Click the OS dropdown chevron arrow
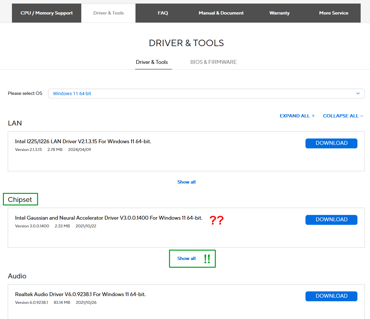 358,94
